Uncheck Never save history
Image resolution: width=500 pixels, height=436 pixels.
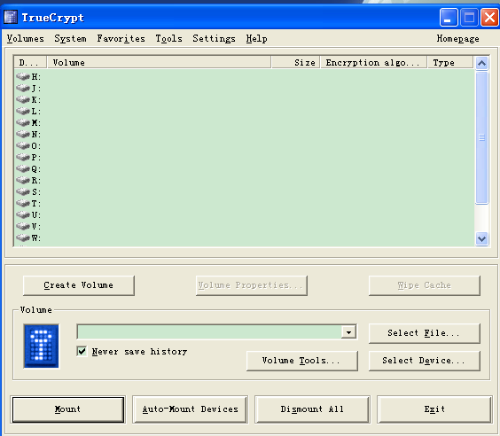point(82,352)
